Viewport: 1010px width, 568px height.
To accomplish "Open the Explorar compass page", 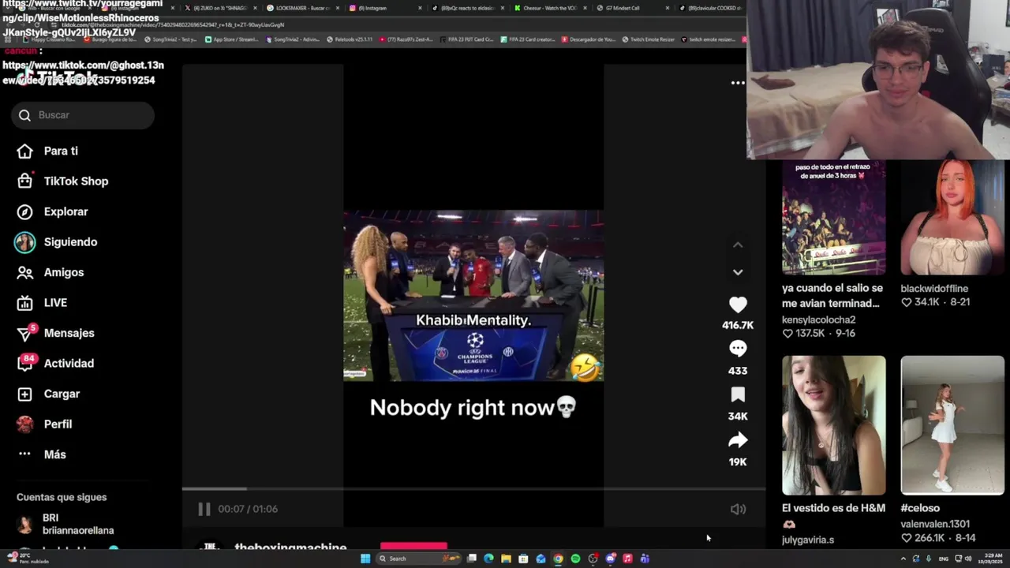I will (53, 211).
